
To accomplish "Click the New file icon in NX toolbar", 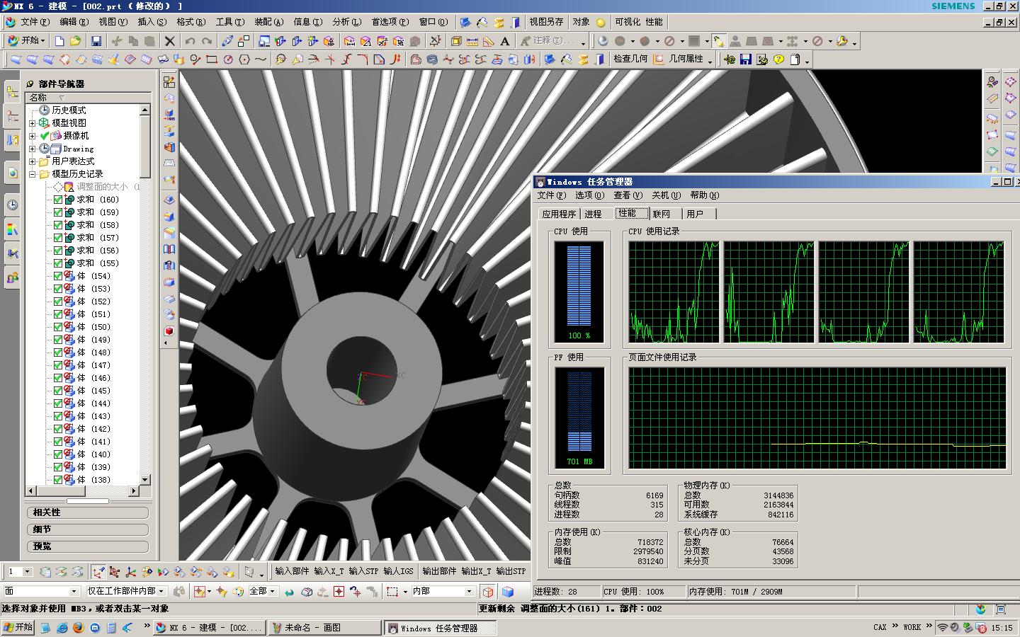I will [x=59, y=41].
